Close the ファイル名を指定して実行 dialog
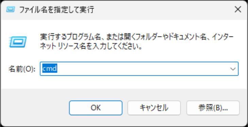 pyautogui.click(x=238, y=10)
